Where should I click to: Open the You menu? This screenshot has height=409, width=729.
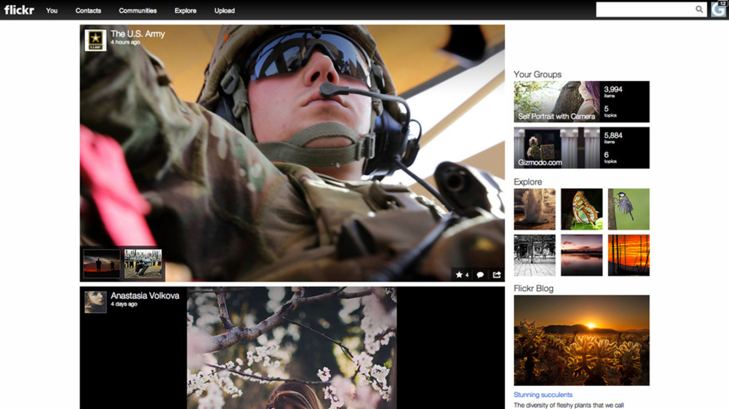coord(52,10)
